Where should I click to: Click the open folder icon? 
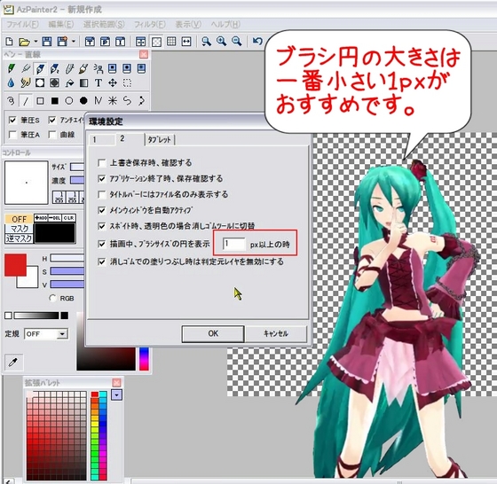pyautogui.click(x=24, y=41)
